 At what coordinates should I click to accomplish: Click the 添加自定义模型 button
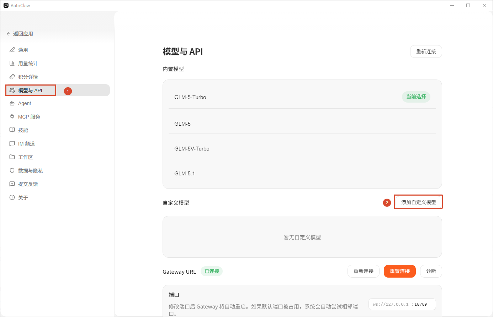coord(419,202)
